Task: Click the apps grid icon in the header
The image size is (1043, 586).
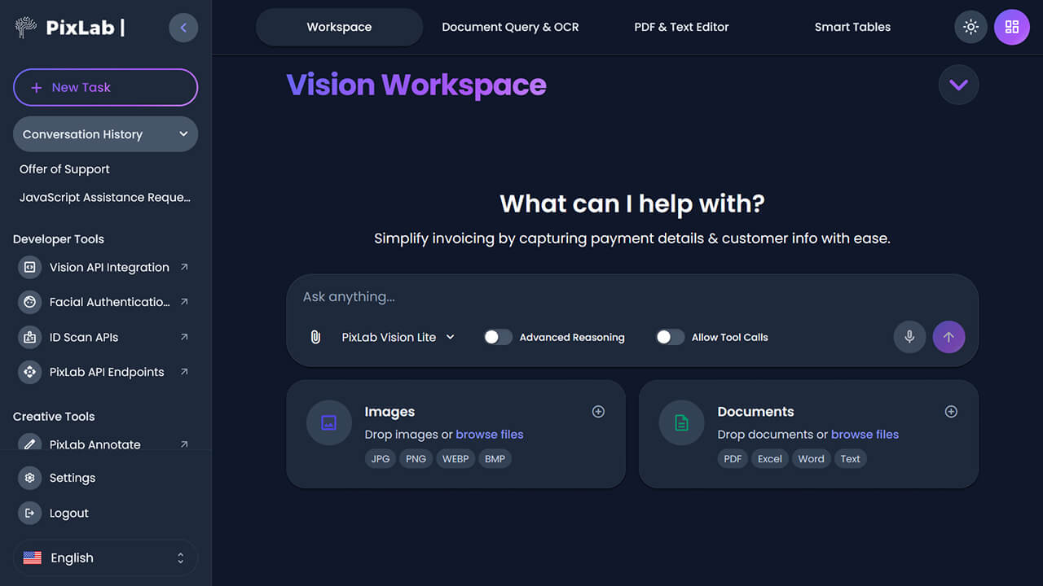Action: [x=1012, y=27]
